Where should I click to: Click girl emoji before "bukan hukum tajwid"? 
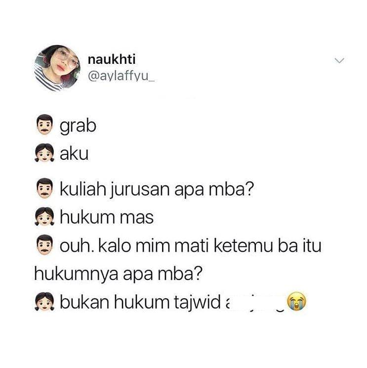[x=44, y=301]
